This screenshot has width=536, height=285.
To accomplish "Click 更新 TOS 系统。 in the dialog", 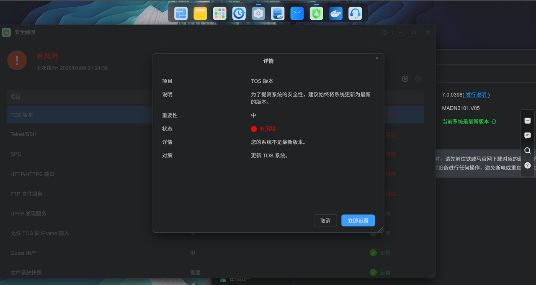I will [x=270, y=156].
